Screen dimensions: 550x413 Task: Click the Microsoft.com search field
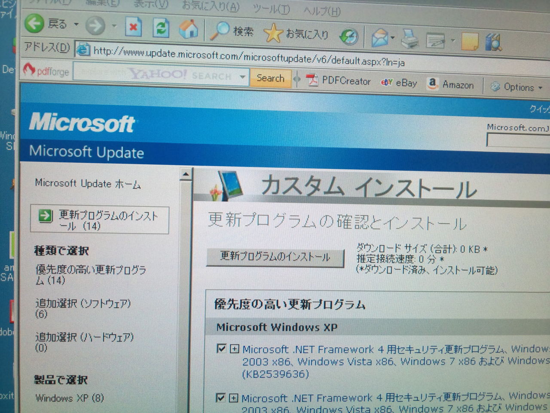(518, 140)
